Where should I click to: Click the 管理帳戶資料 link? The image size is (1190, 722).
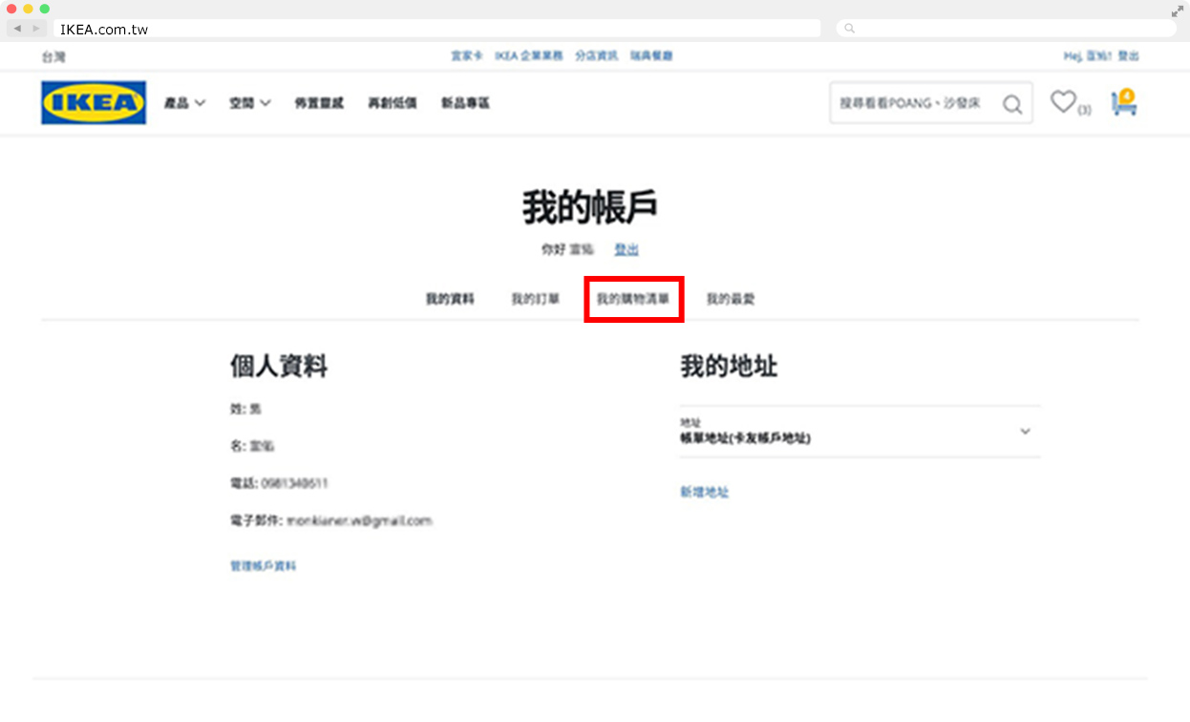[x=264, y=565]
